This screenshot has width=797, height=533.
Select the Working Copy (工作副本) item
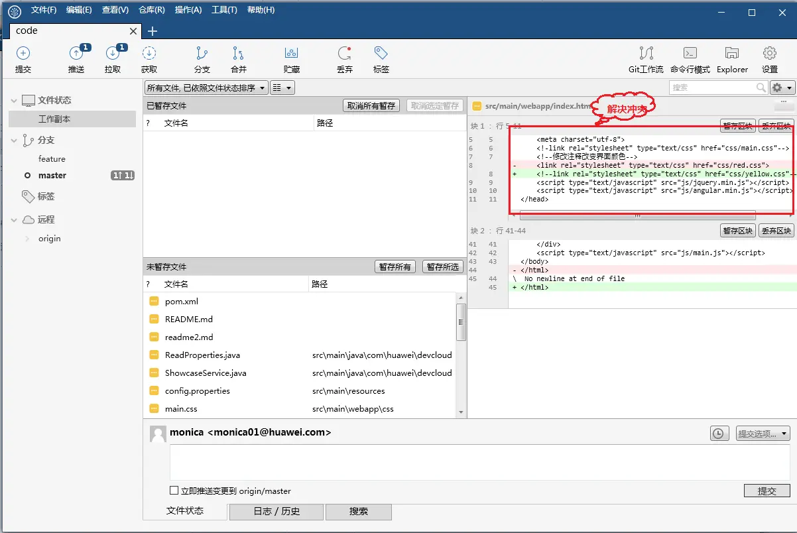pyautogui.click(x=72, y=119)
